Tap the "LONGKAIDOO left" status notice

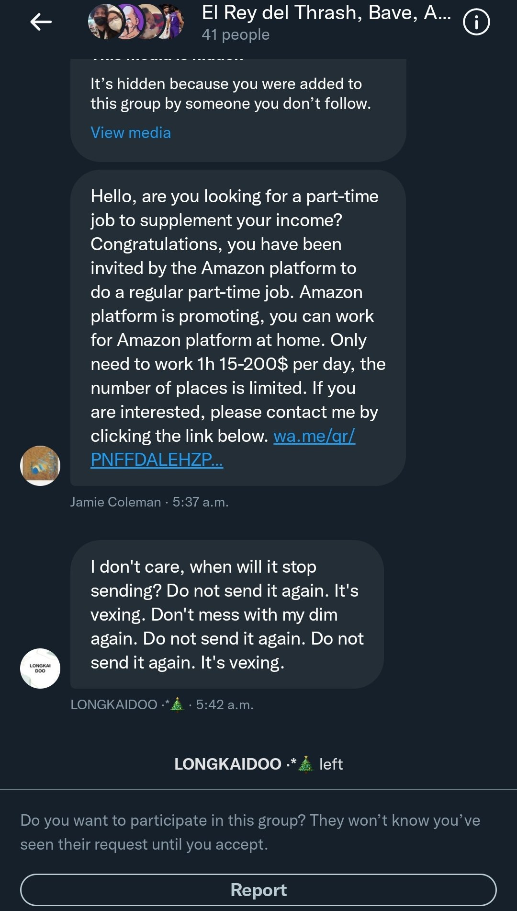(258, 764)
